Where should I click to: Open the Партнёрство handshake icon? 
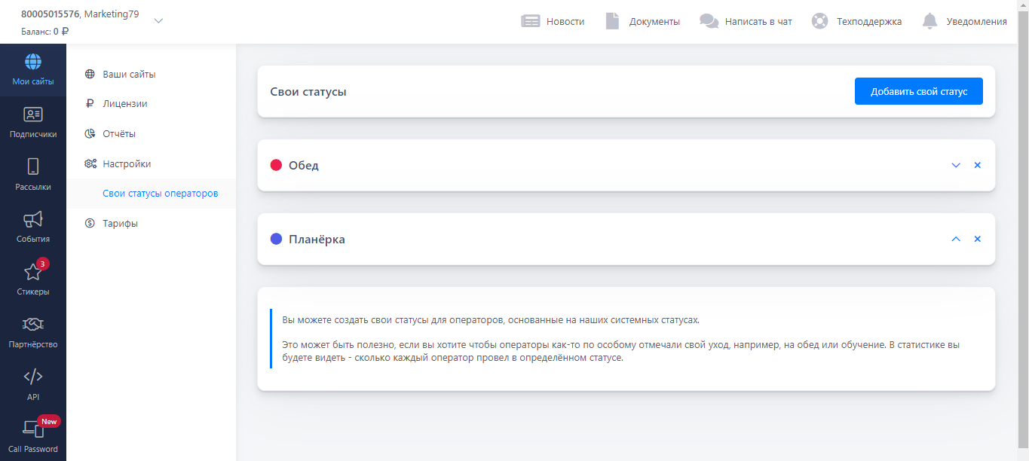pyautogui.click(x=33, y=325)
